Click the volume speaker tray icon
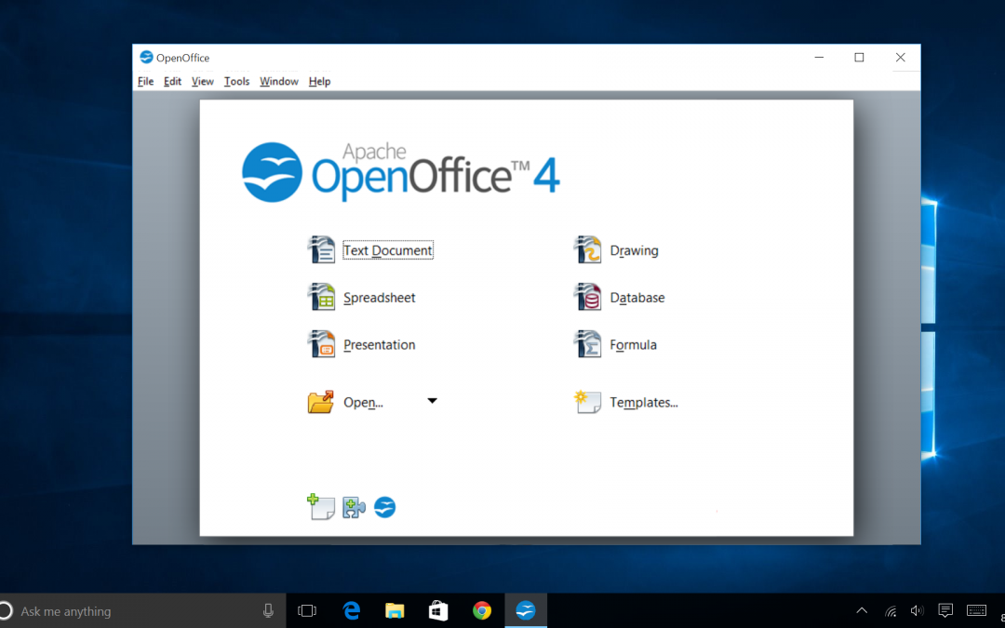This screenshot has height=628, width=1005. pyautogui.click(x=918, y=610)
